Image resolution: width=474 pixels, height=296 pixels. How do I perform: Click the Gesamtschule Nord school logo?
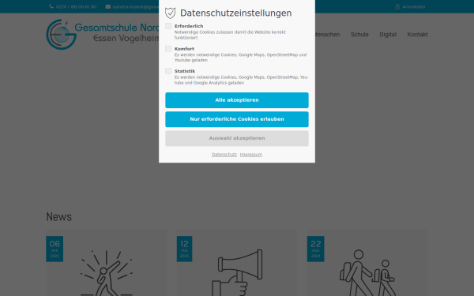(x=103, y=35)
